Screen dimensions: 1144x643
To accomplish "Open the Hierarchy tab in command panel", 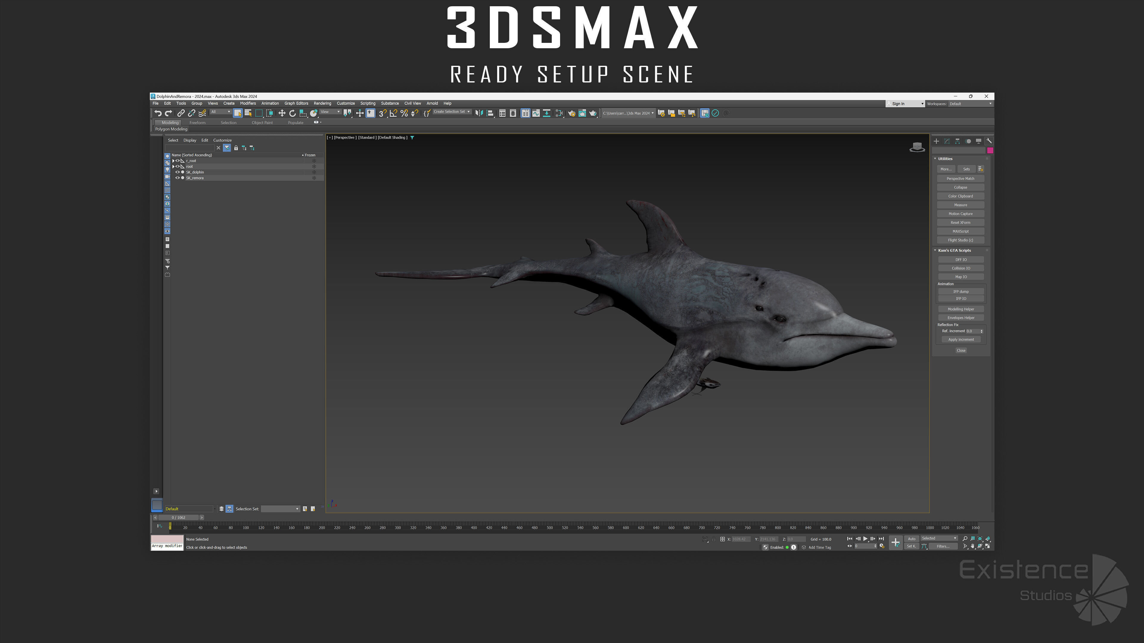I will click(x=958, y=141).
